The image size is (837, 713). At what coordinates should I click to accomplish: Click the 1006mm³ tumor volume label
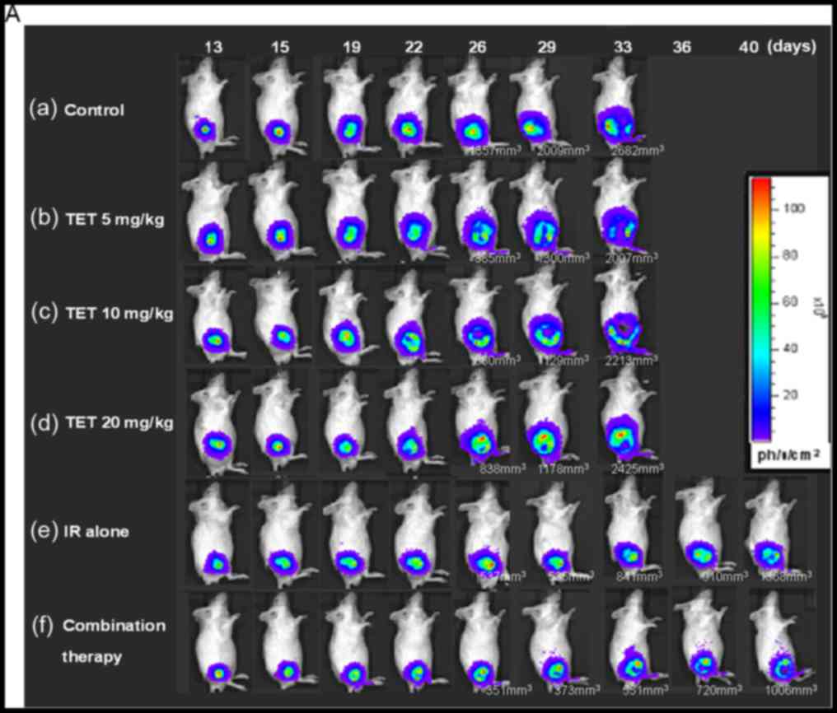click(x=789, y=688)
